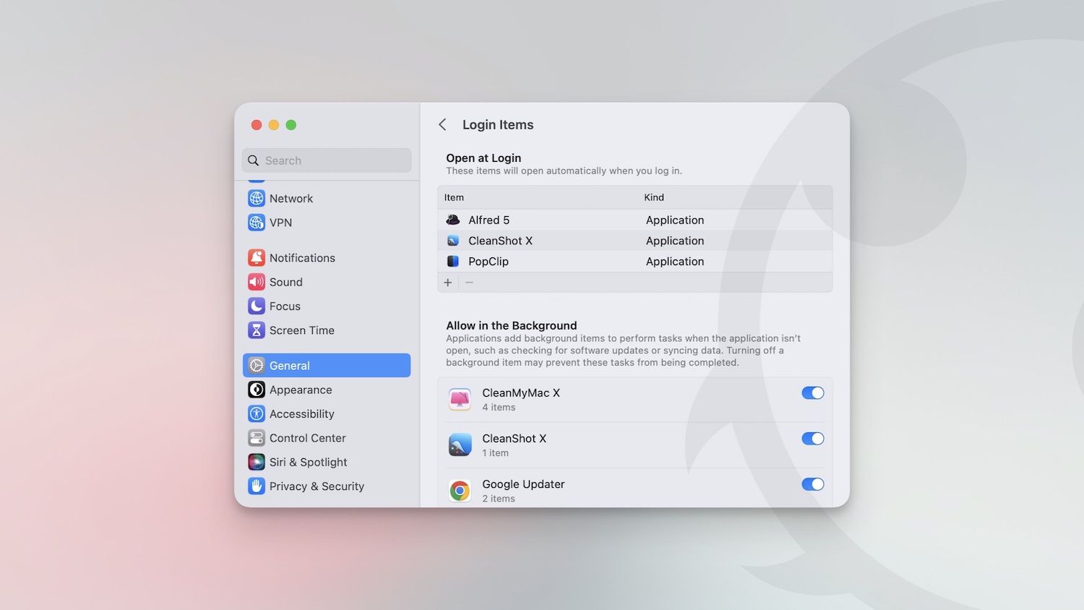The width and height of the screenshot is (1084, 610).
Task: Click the Control Center icon
Action: (x=257, y=438)
